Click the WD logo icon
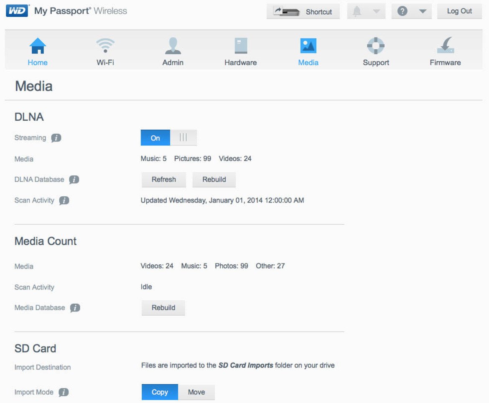The image size is (489, 403). [18, 10]
